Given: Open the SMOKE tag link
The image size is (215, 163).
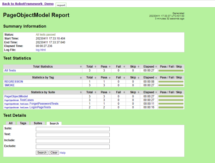Looking at the screenshot, I should click(9, 85).
